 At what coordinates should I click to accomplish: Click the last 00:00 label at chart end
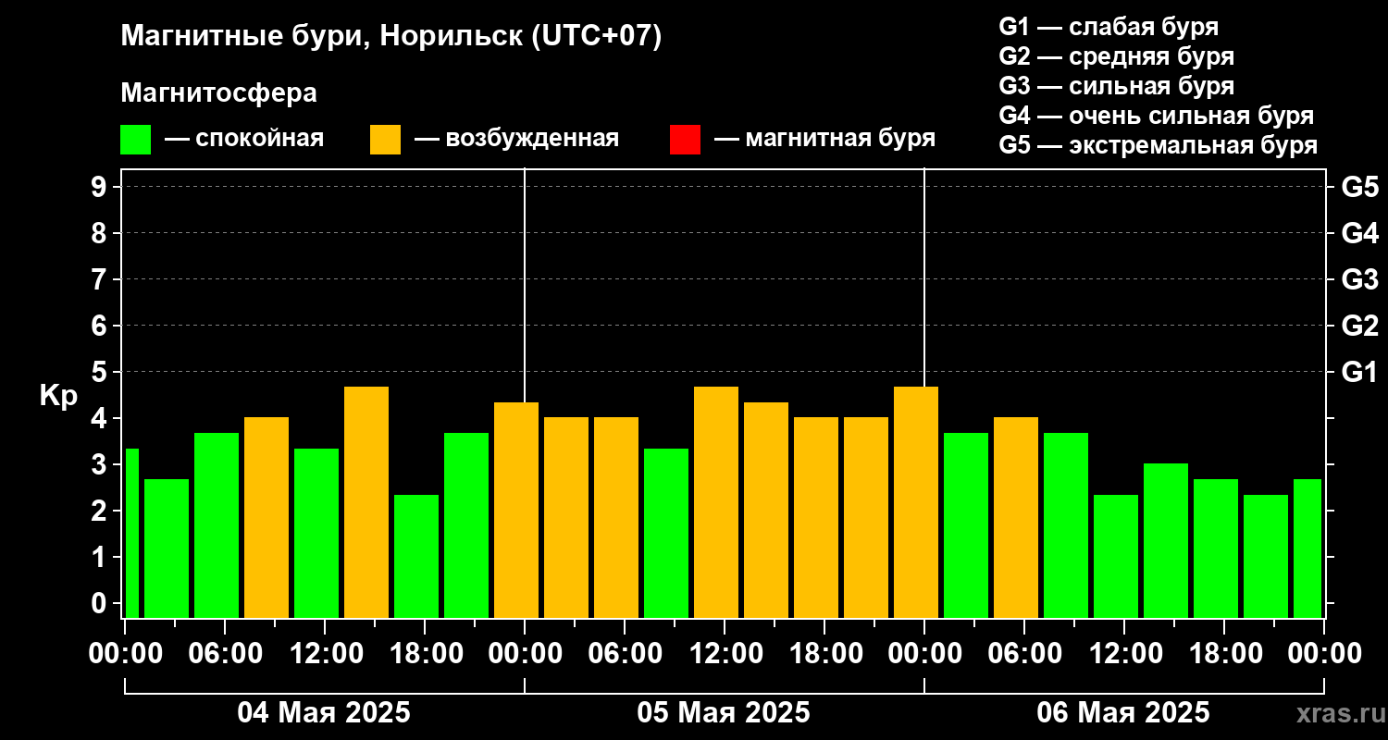(x=1323, y=654)
